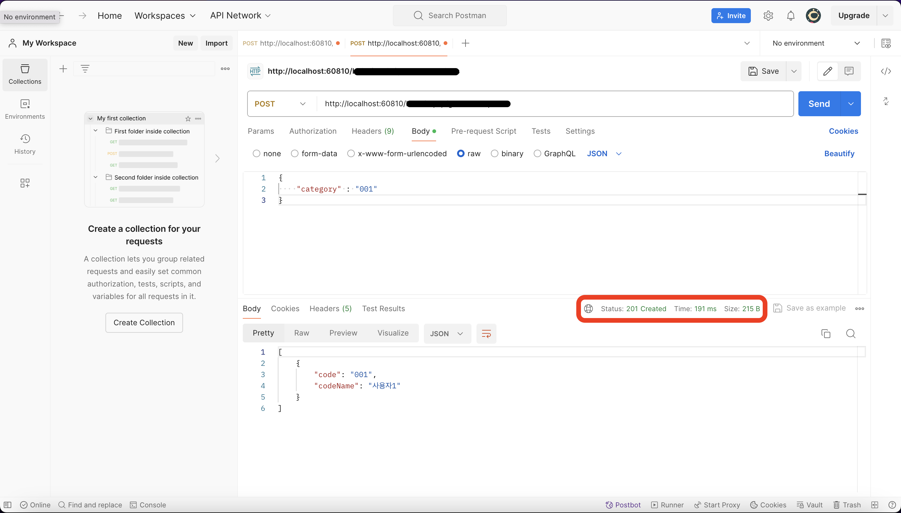Click the notifications bell icon
901x513 pixels.
click(x=791, y=16)
